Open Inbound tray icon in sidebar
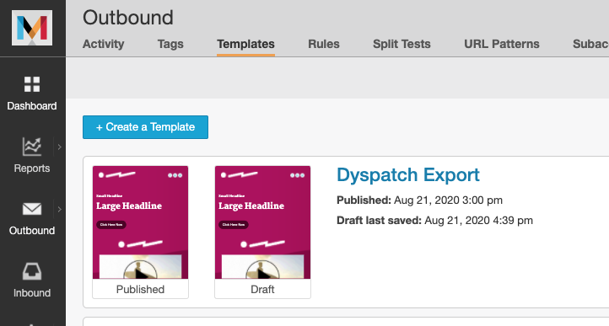Viewport: 609px width, 326px height. (x=32, y=271)
